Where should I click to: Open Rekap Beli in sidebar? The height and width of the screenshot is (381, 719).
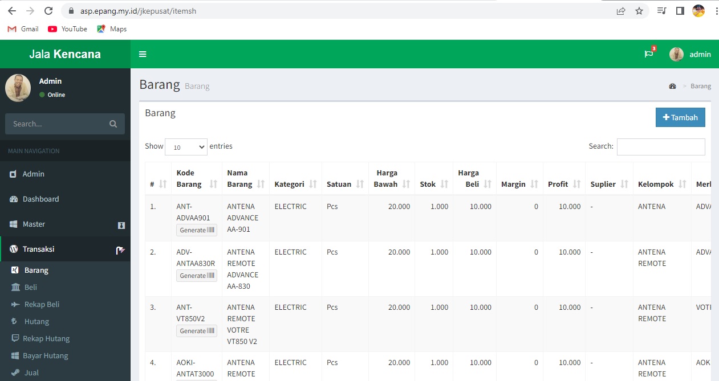click(x=42, y=305)
